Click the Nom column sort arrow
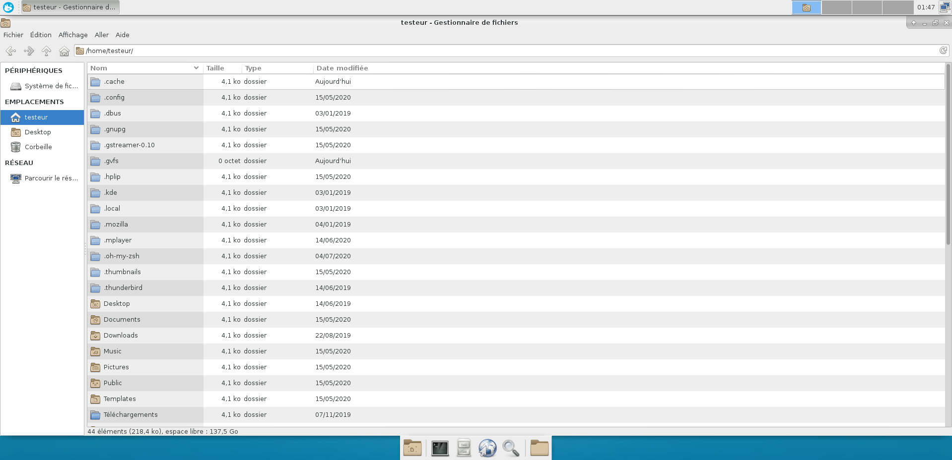 195,68
